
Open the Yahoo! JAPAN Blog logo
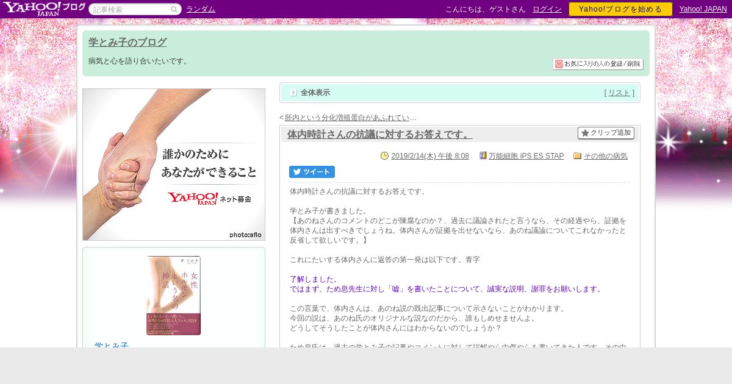(x=44, y=9)
